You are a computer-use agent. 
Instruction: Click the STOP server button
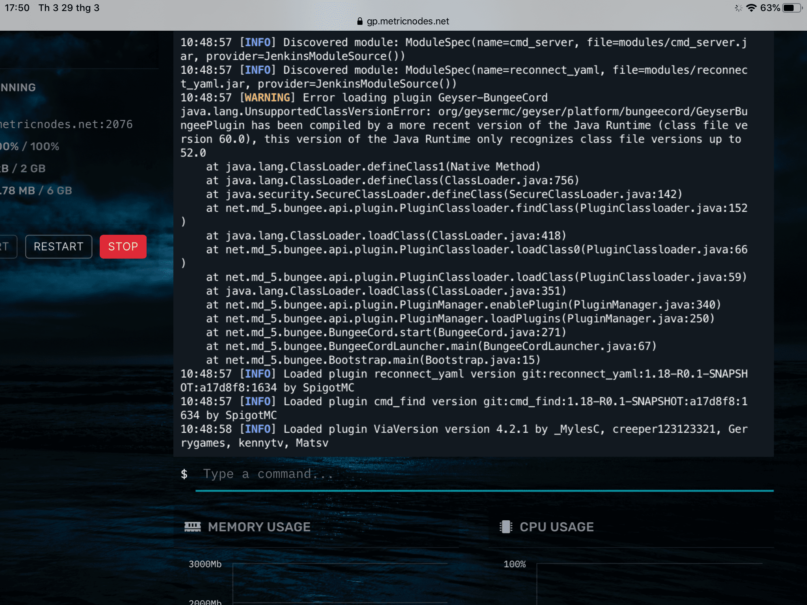[123, 247]
